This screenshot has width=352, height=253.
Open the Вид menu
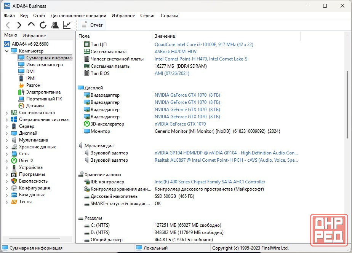(x=24, y=16)
